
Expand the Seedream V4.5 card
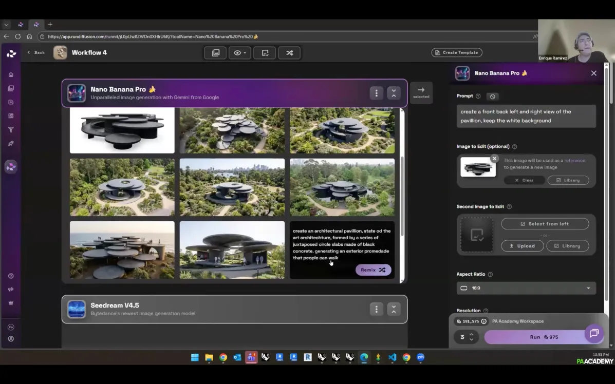[394, 309]
